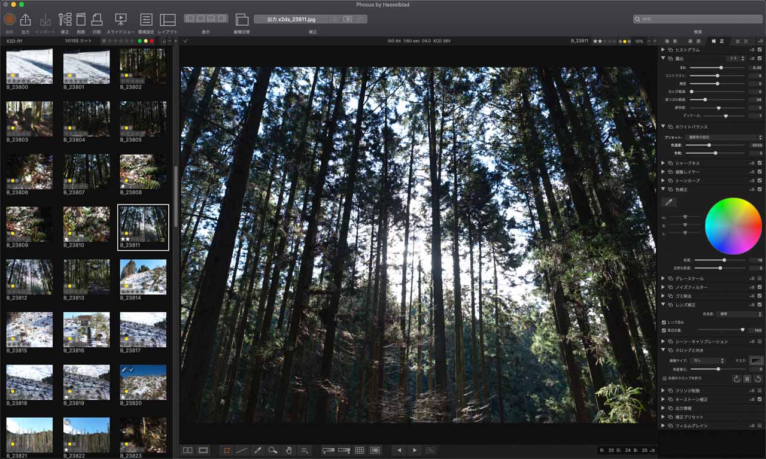Disable the シャープネス section checkbox
766x459 pixels.
tap(759, 163)
